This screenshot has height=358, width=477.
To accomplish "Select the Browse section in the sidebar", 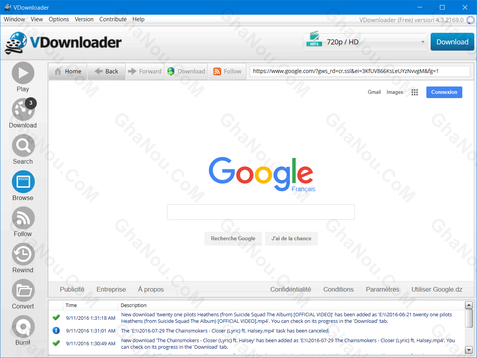I will click(x=23, y=186).
